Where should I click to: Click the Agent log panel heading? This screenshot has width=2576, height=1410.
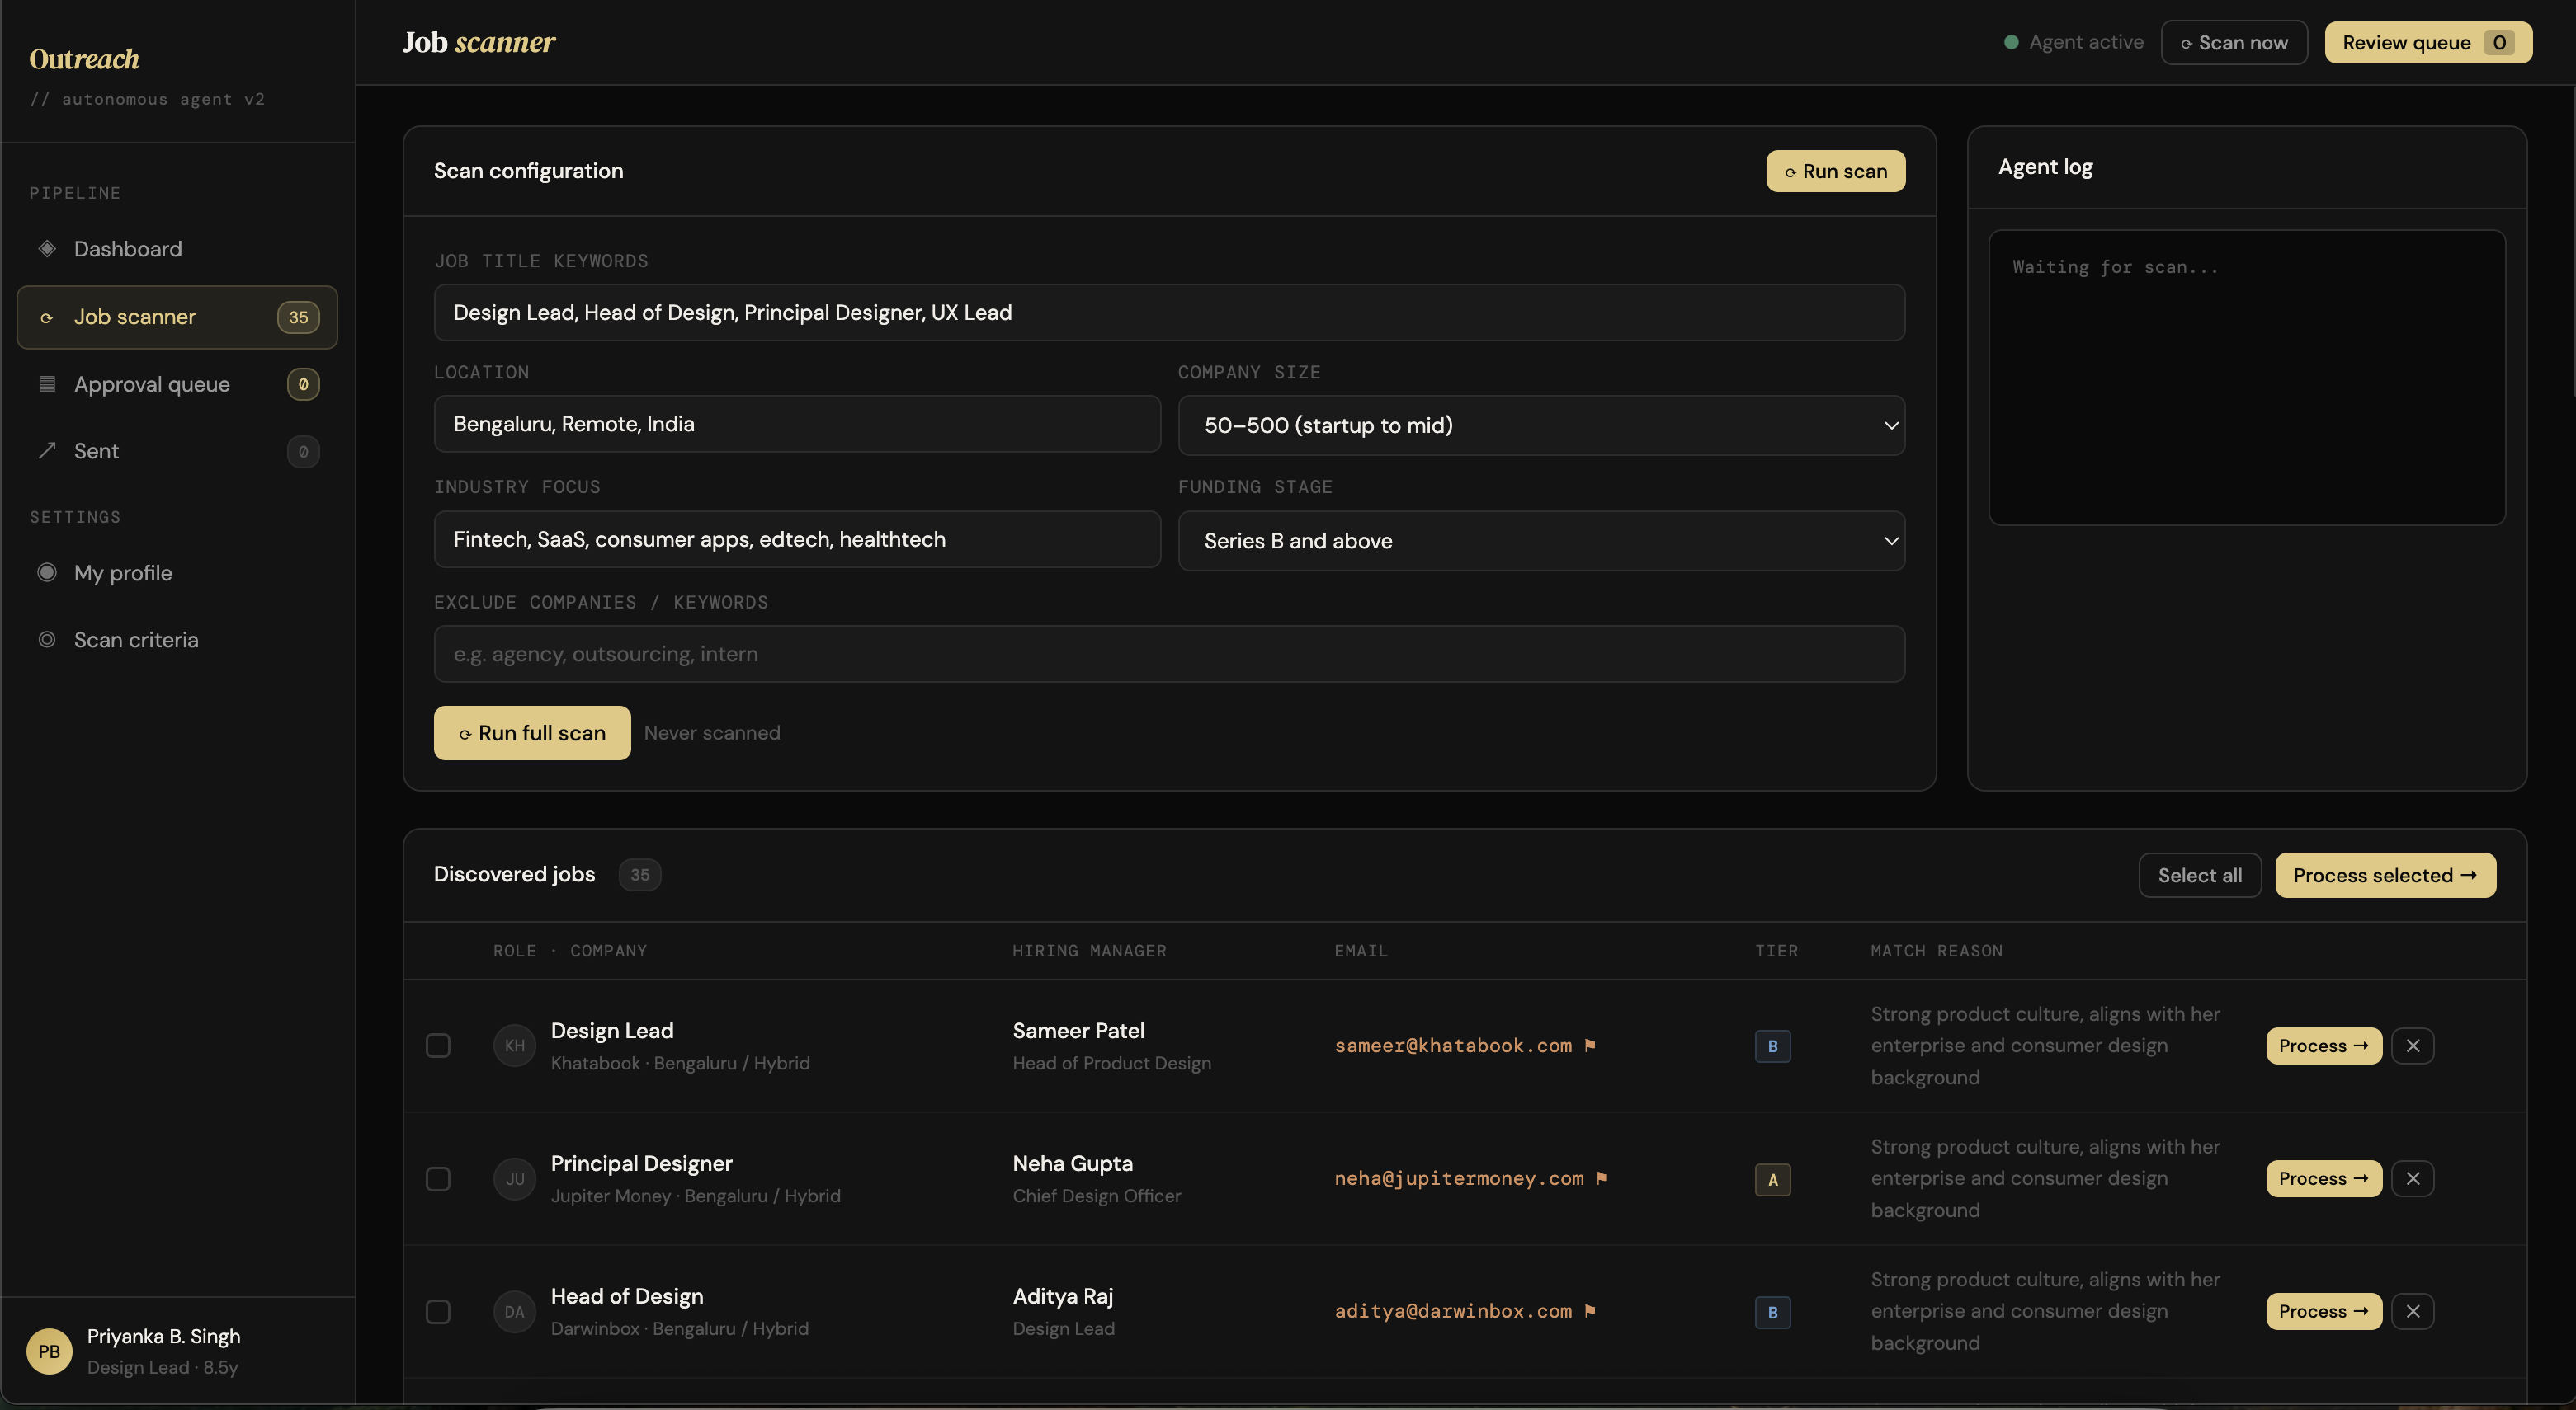(2045, 166)
